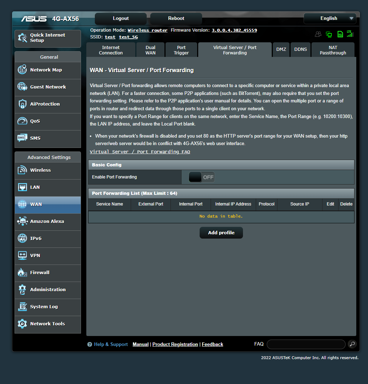Open the Guest Network menu label
Screen dimensions: 368x384
tap(48, 87)
